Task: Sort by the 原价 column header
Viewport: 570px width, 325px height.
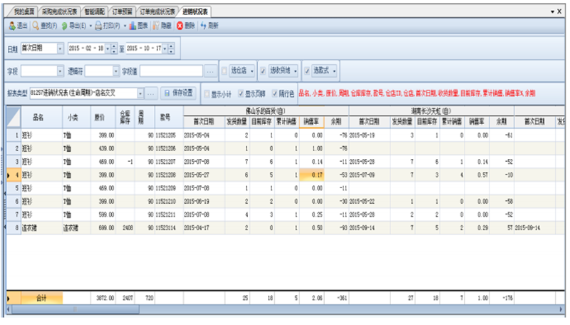Action: coord(101,117)
